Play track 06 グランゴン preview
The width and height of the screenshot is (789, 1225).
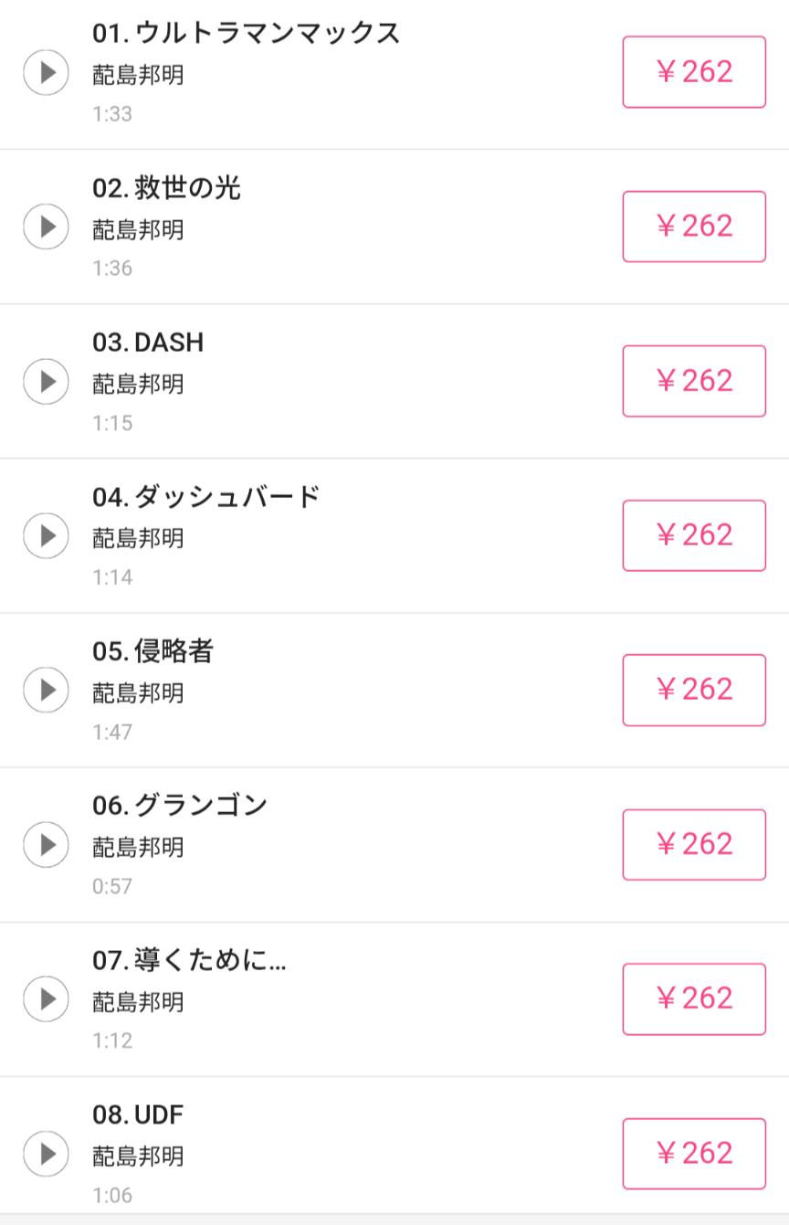point(46,844)
